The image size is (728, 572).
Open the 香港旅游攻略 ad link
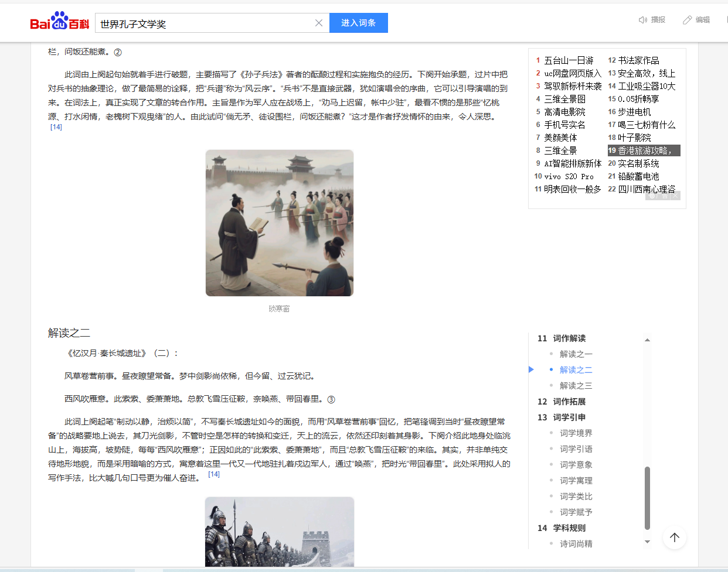tap(644, 150)
